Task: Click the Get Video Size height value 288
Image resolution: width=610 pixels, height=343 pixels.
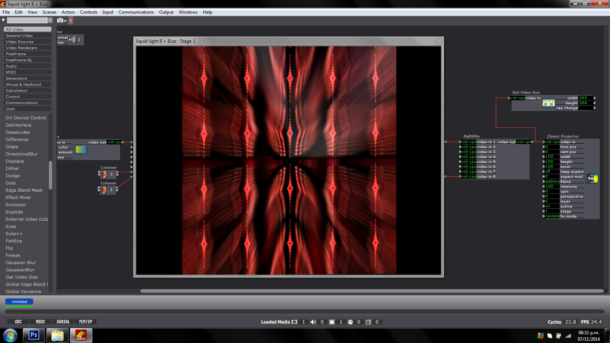Action: [x=585, y=103]
